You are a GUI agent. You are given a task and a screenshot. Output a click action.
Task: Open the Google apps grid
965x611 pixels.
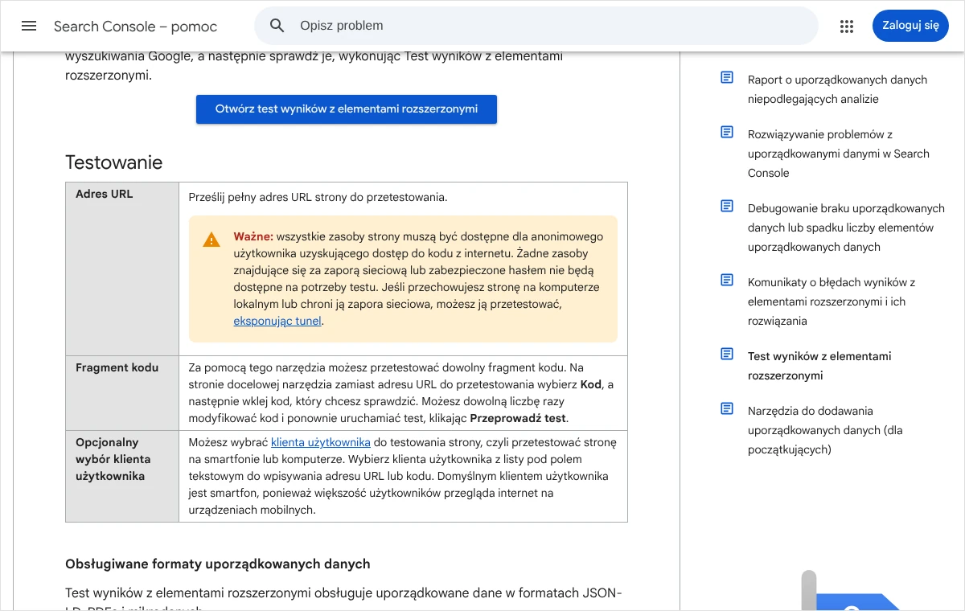coord(846,26)
